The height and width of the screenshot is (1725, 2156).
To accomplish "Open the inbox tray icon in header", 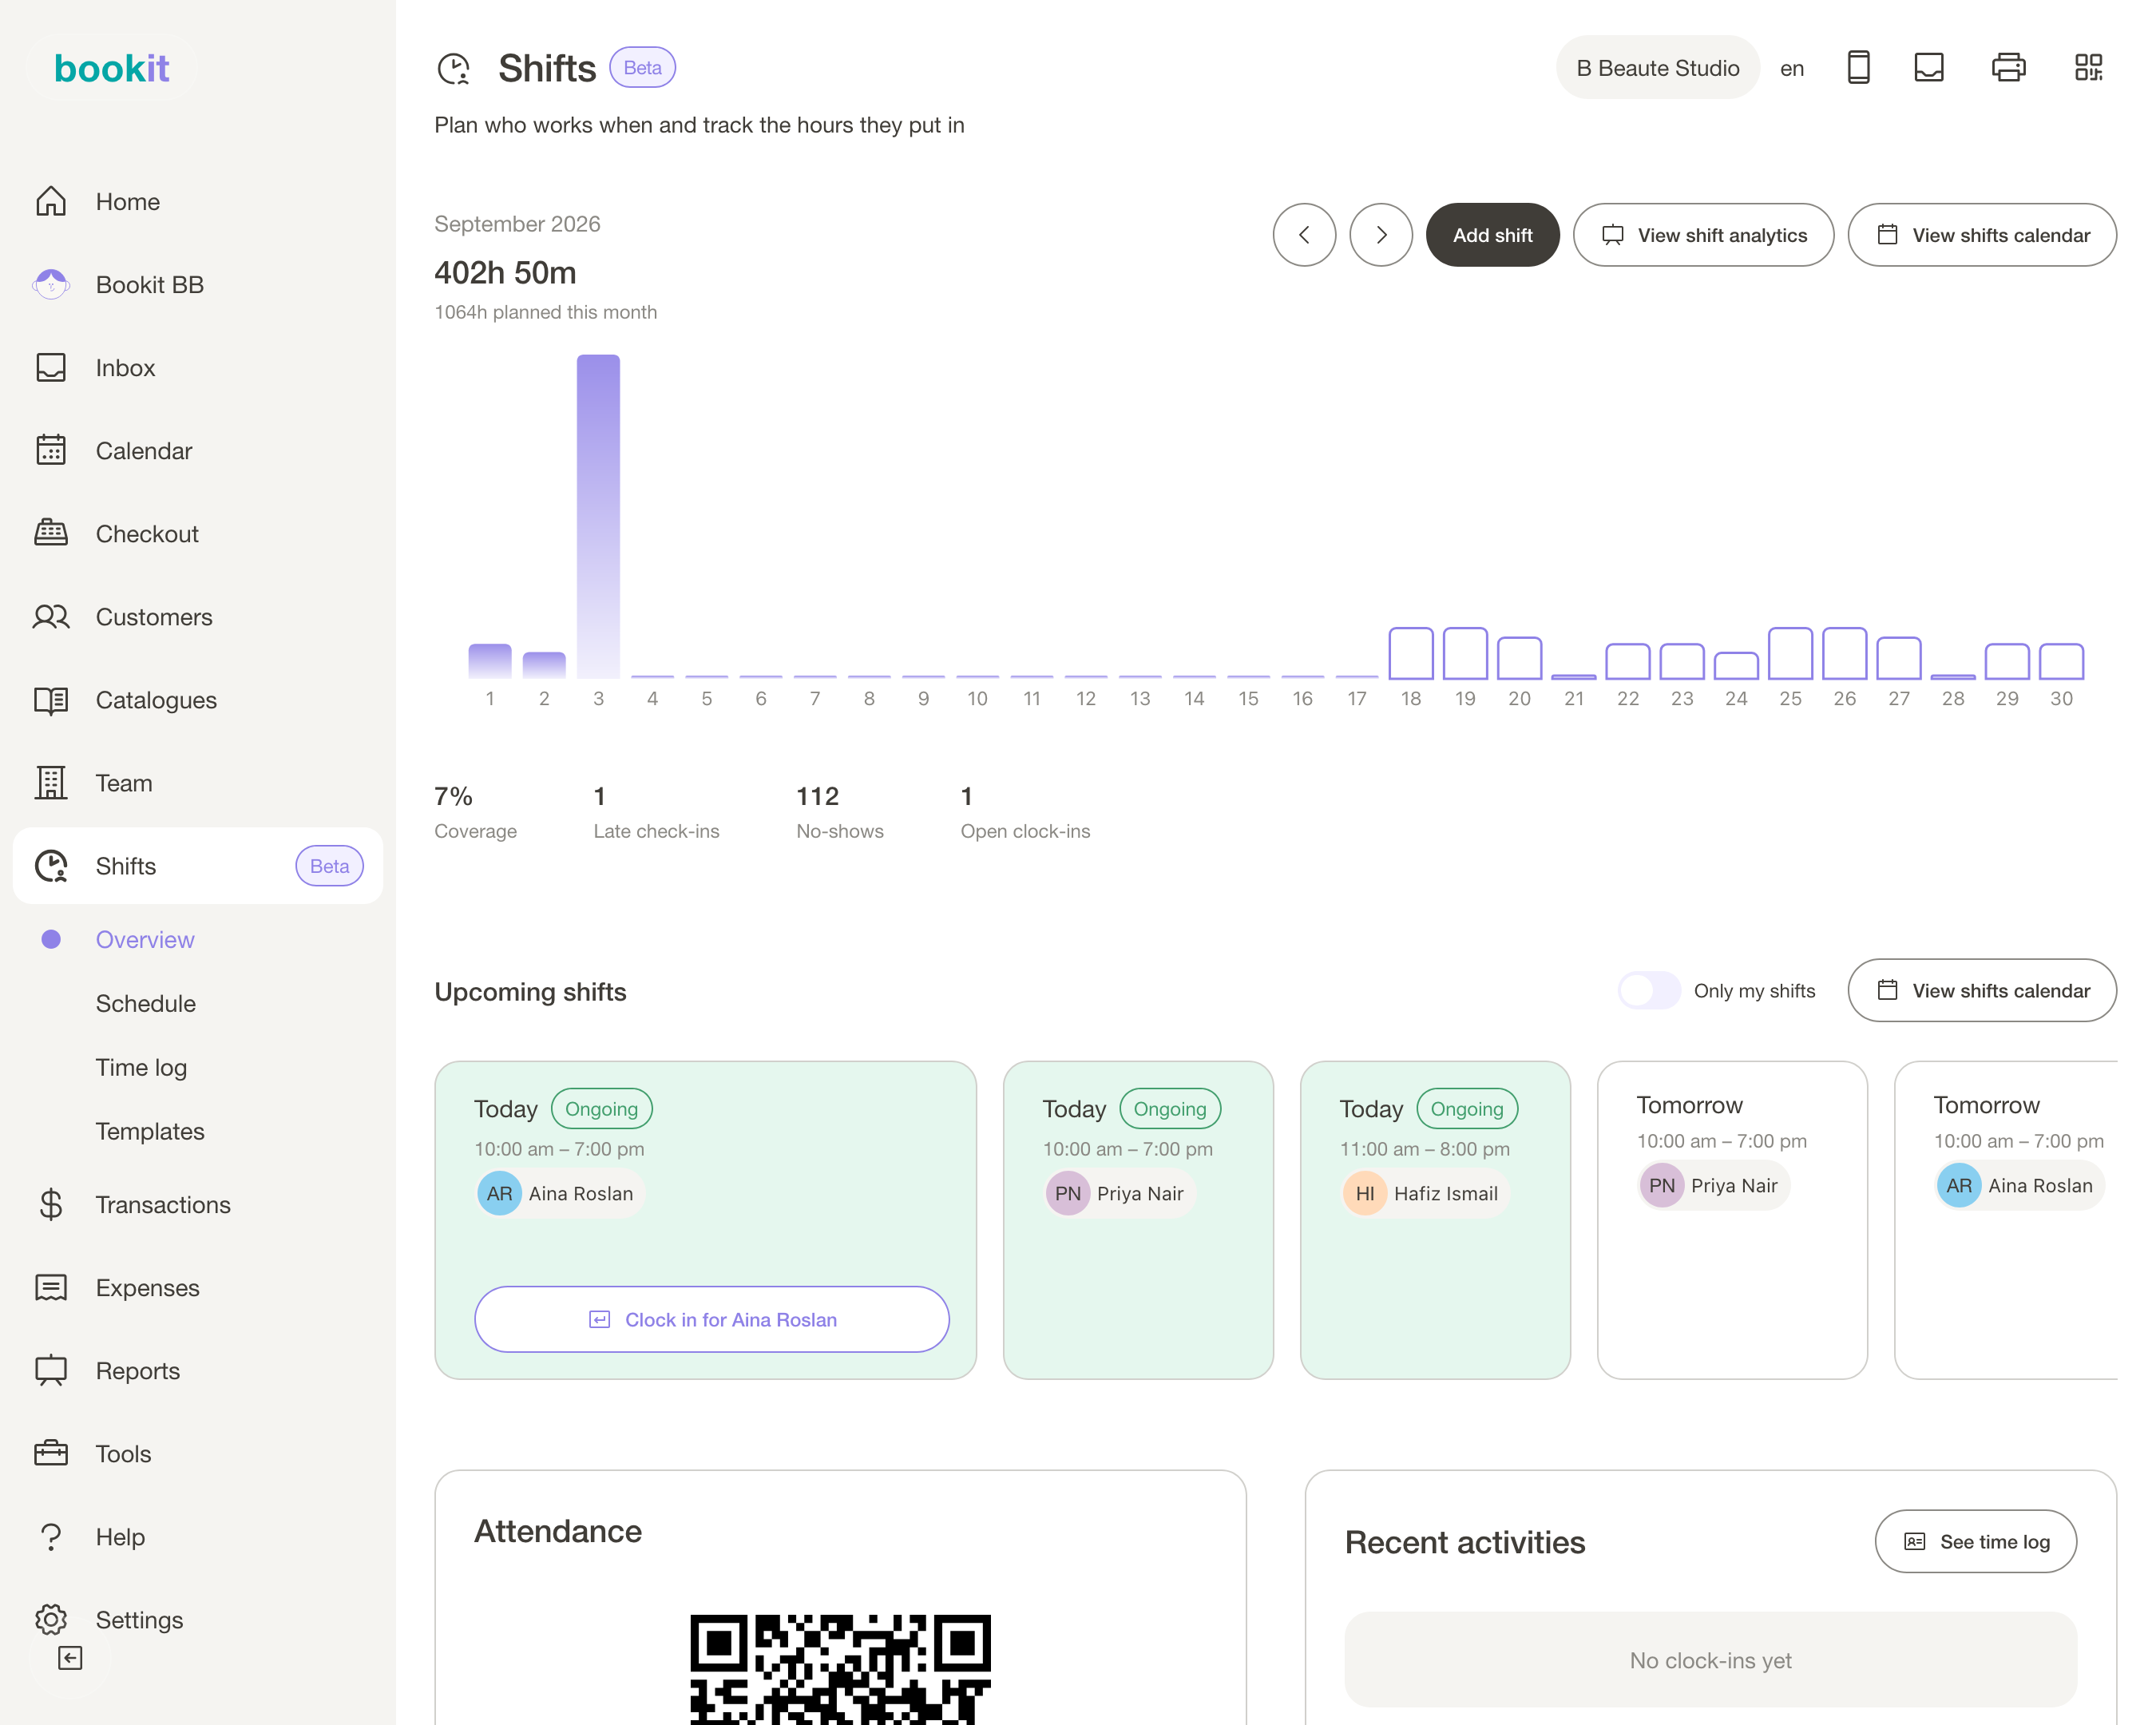I will (x=1929, y=68).
